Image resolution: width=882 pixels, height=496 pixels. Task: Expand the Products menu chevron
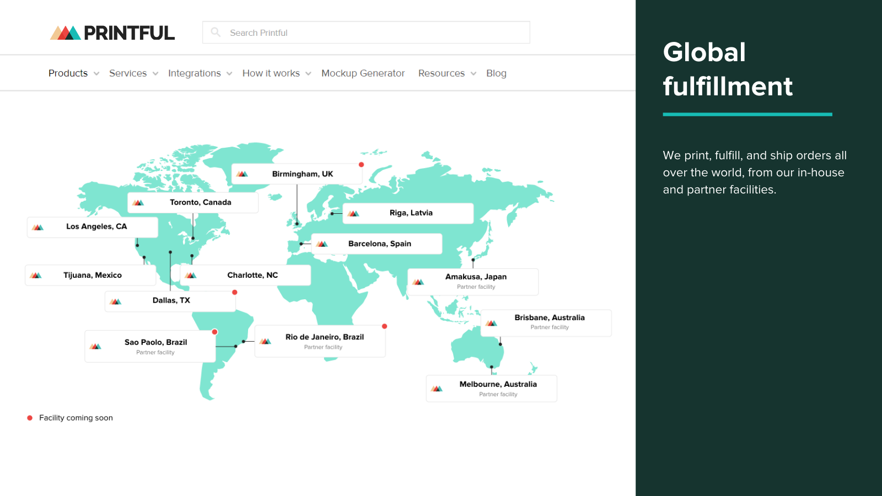[x=96, y=74]
